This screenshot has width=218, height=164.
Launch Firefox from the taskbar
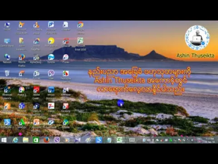pyautogui.click(x=46, y=140)
